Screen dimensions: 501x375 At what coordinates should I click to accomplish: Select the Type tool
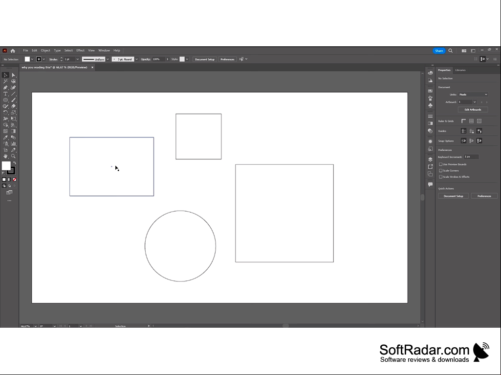pos(5,94)
